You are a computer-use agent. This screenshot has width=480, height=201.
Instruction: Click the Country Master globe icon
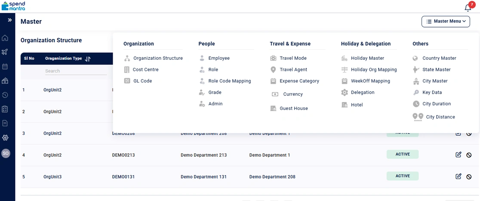pos(415,58)
